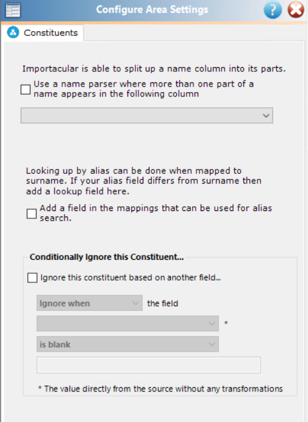The height and width of the screenshot is (422, 308).
Task: Click the Constituents tab person icon
Action: click(x=13, y=32)
